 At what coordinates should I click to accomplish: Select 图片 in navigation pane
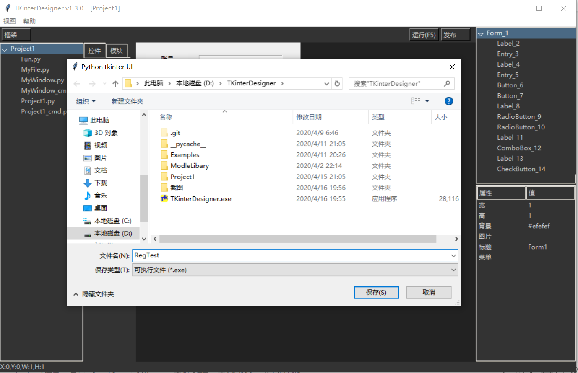(x=96, y=158)
